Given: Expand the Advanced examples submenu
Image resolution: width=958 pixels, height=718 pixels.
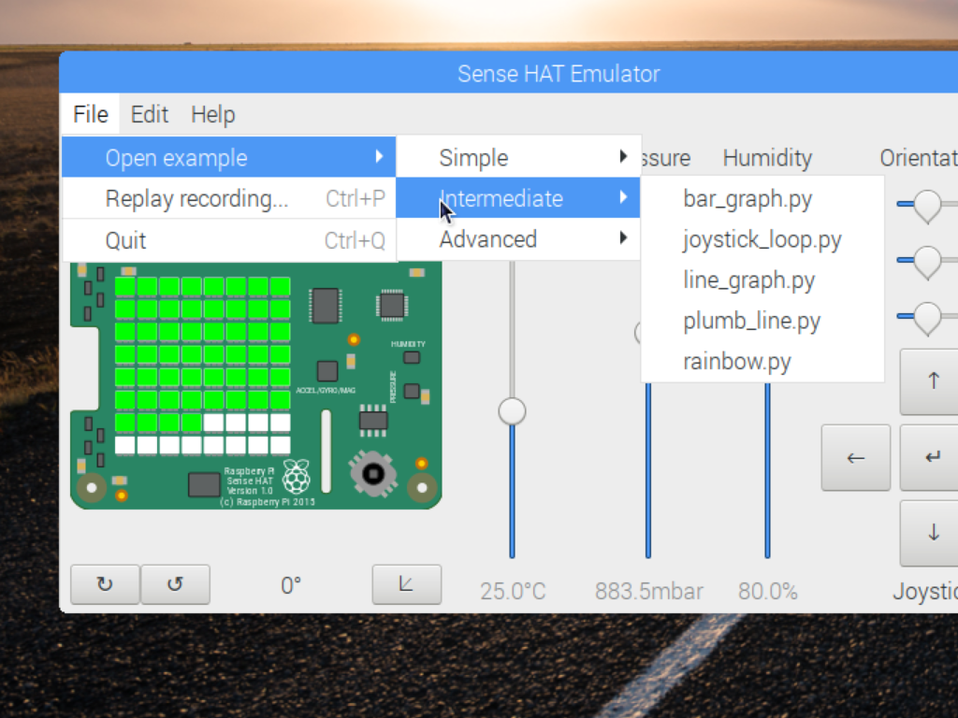Looking at the screenshot, I should tap(518, 238).
